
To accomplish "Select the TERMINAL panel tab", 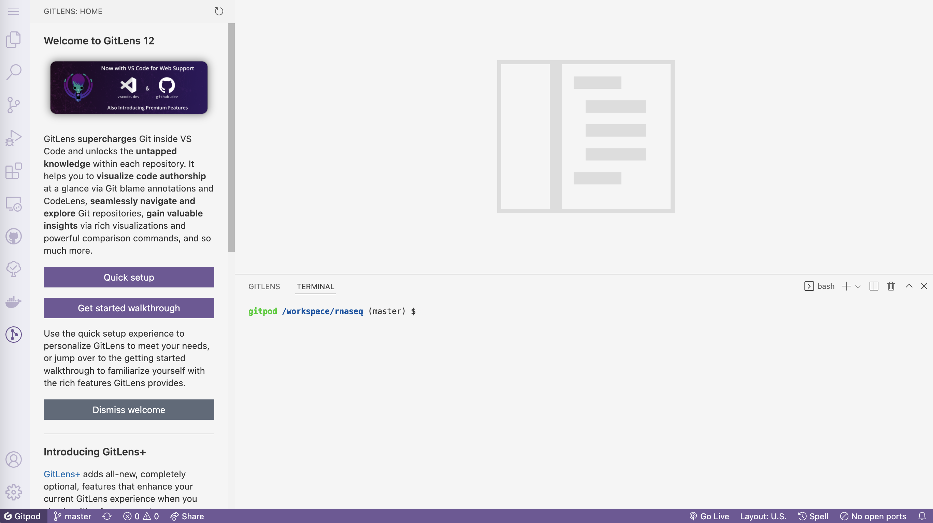I will tap(315, 286).
